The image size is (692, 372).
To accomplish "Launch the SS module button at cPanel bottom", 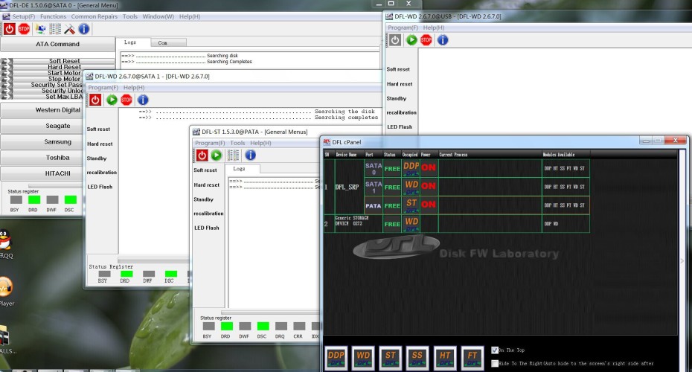I will tap(417, 357).
